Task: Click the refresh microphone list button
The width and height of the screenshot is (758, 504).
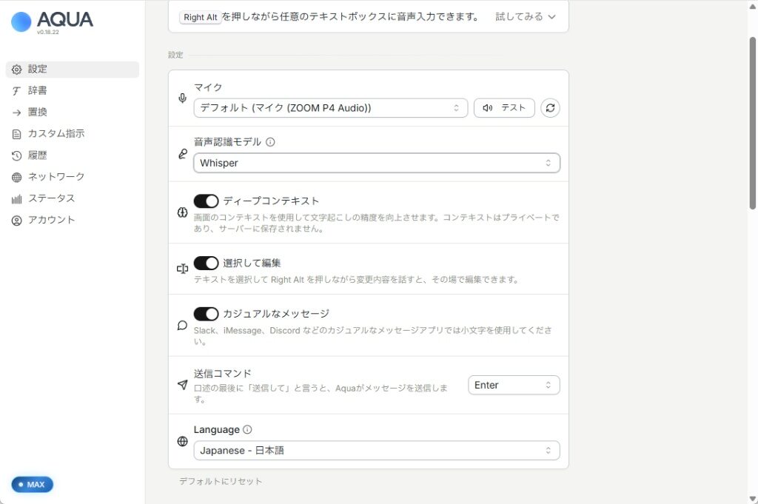Action: pos(550,108)
